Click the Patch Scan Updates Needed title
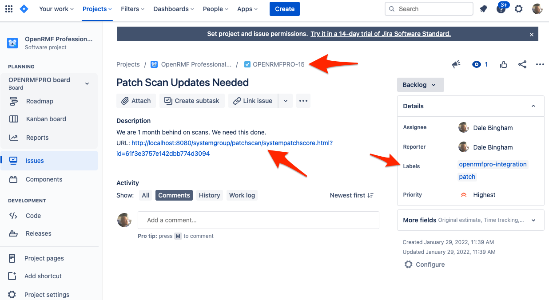Screen dimensions: 549x300 tap(183, 83)
